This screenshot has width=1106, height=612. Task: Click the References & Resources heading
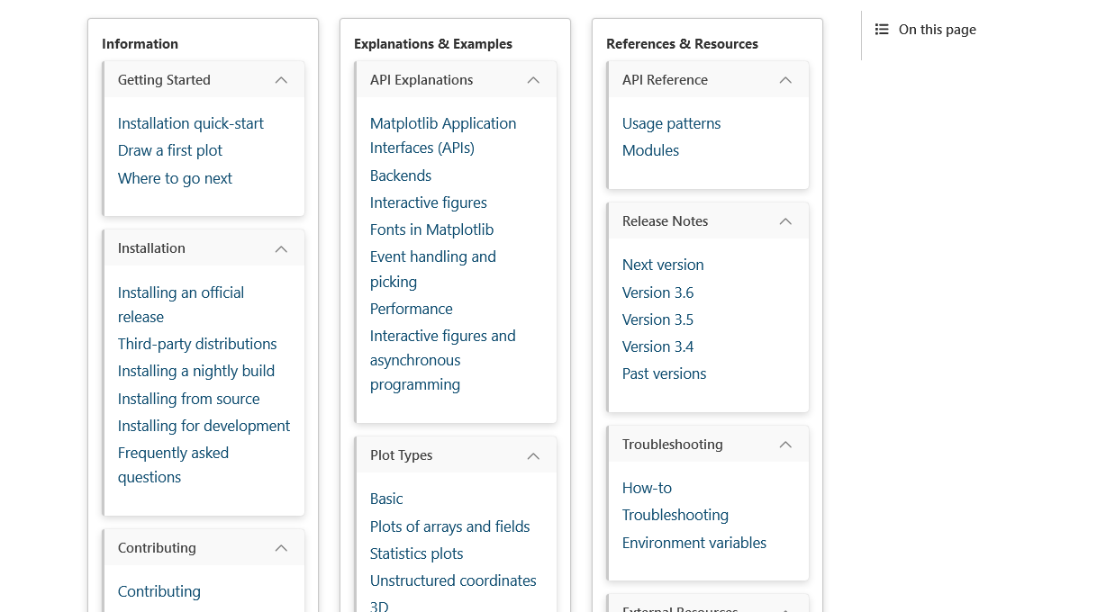point(682,44)
